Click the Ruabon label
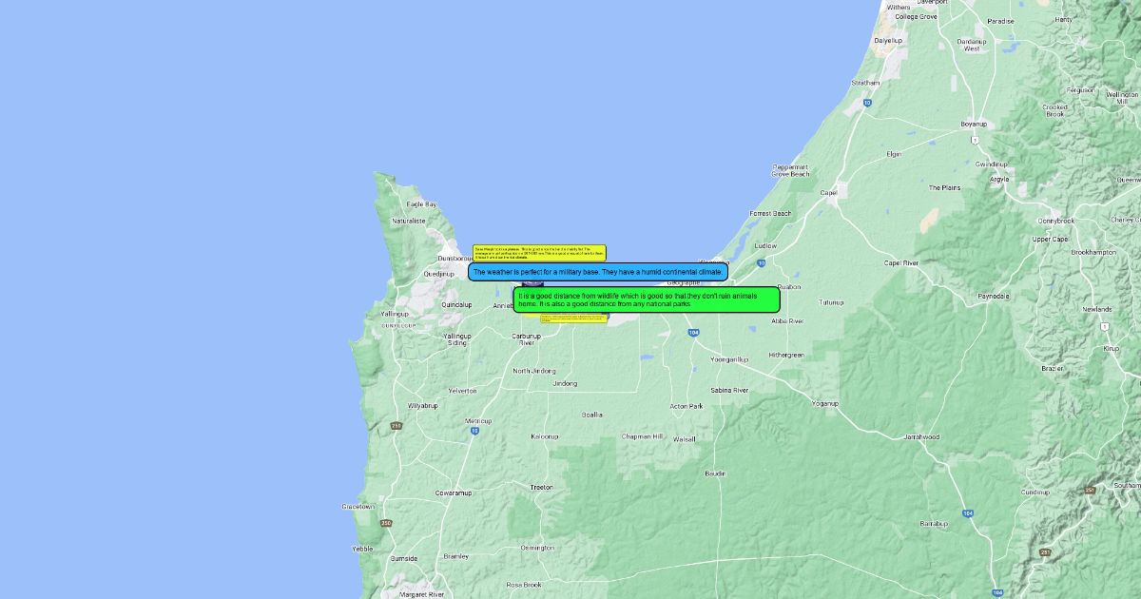Screen dimensions: 1141x599 click(789, 286)
